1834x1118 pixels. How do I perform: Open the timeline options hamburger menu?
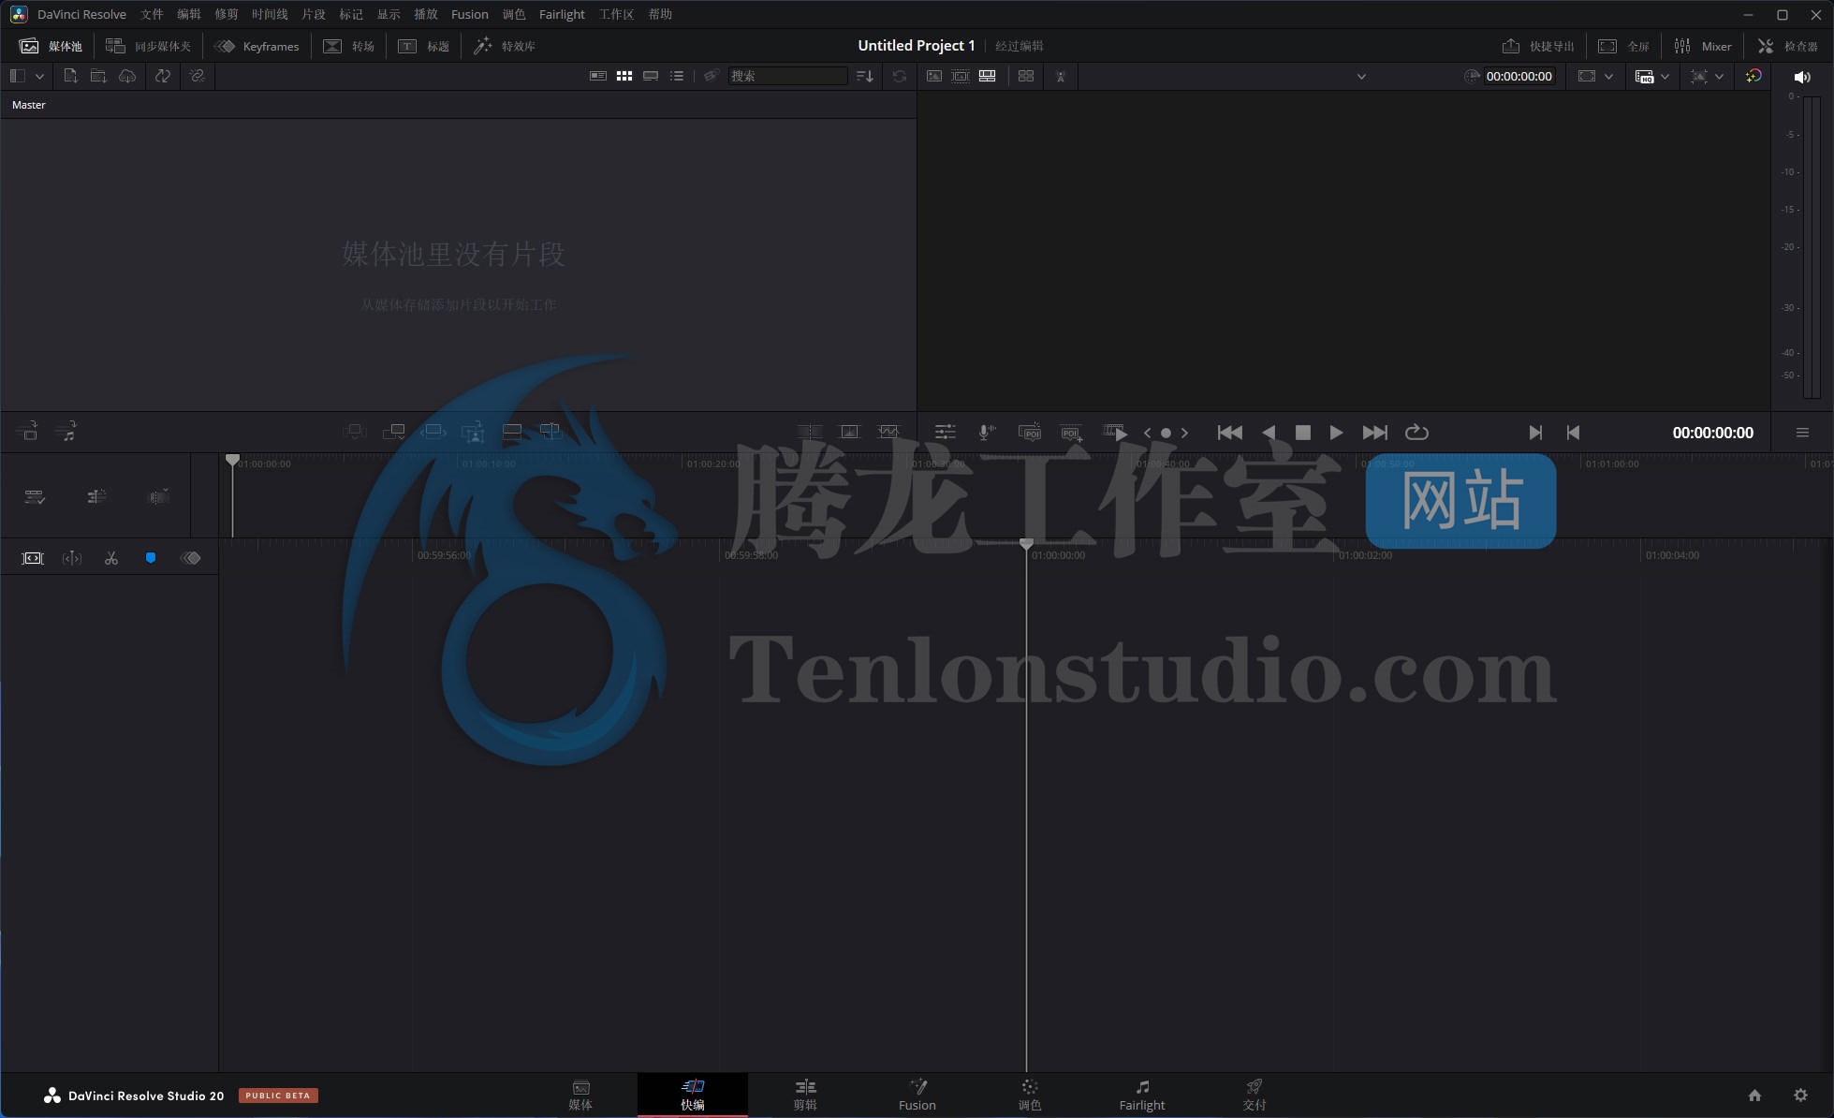tap(1802, 433)
